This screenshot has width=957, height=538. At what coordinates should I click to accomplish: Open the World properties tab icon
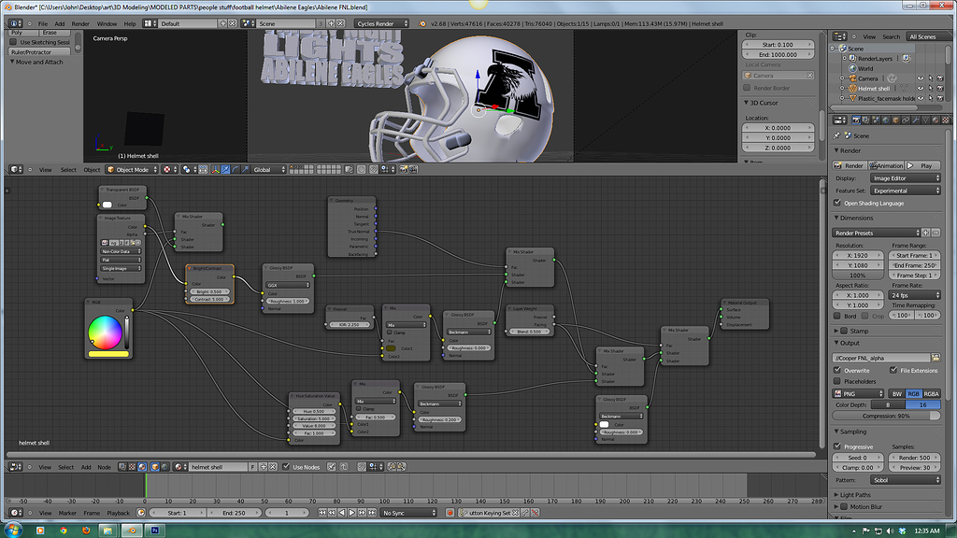[x=886, y=120]
